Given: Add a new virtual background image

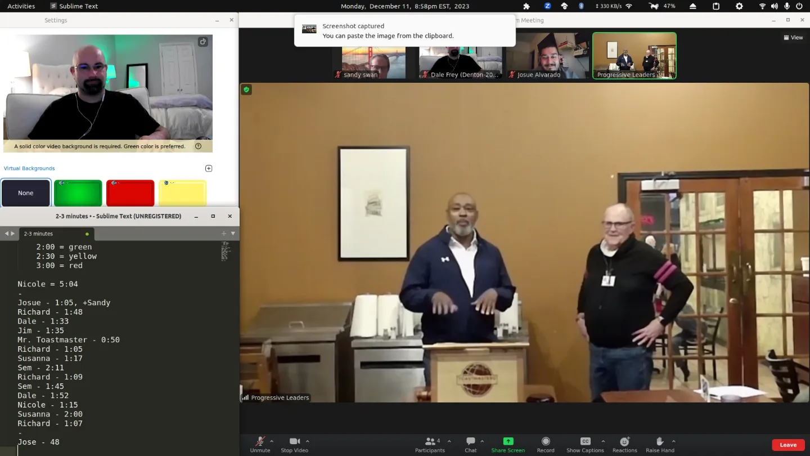Looking at the screenshot, I should 209,168.
